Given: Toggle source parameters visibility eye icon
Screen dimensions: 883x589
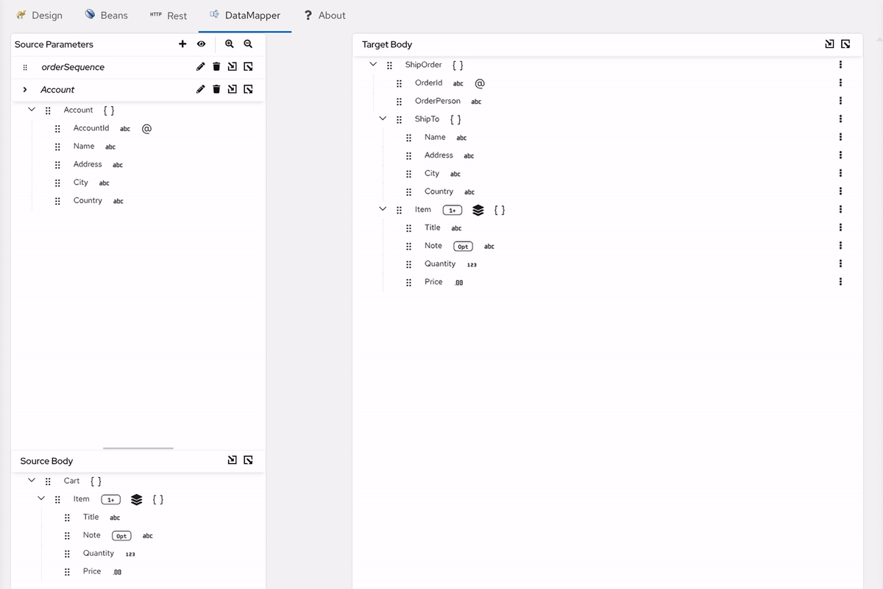Looking at the screenshot, I should pyautogui.click(x=201, y=44).
